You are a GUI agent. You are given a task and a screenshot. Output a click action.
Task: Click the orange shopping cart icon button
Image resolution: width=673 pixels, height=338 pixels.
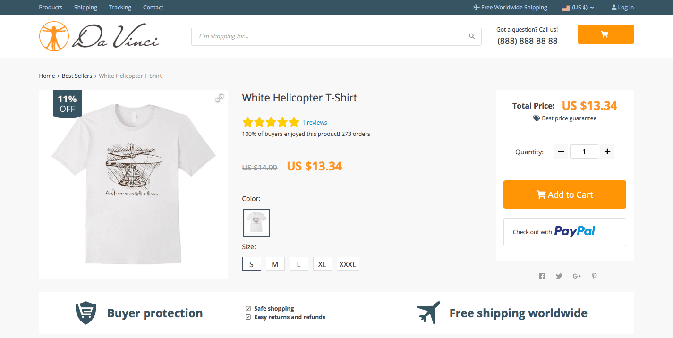click(x=605, y=34)
